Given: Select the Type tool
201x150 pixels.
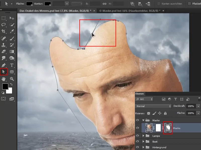Looking at the screenshot, I should 12,65.
